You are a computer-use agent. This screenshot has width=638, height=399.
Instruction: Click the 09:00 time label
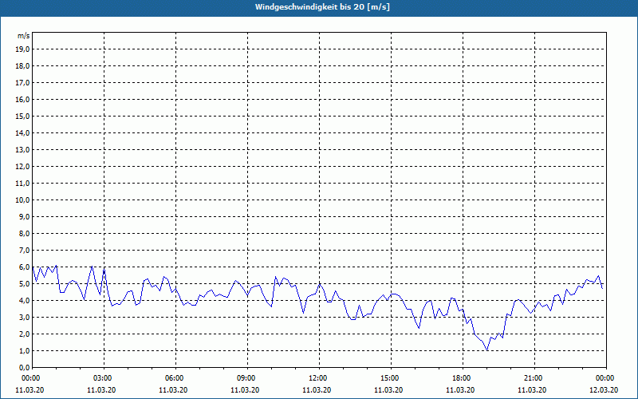[247, 378]
